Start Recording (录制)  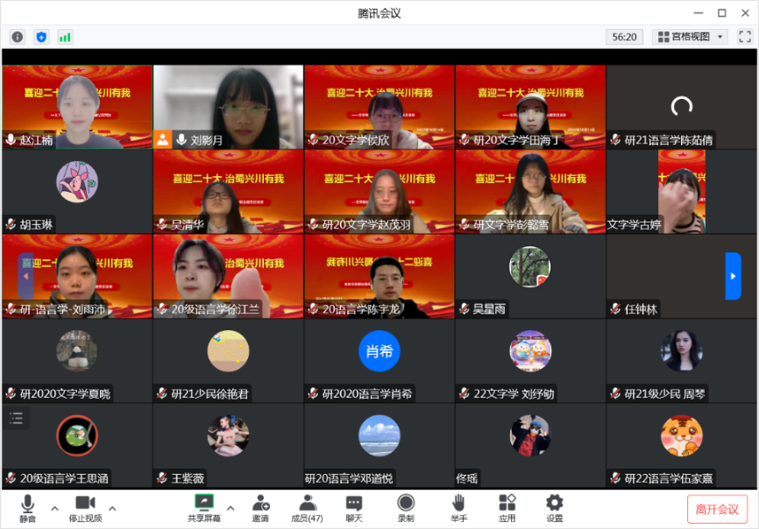(x=405, y=507)
